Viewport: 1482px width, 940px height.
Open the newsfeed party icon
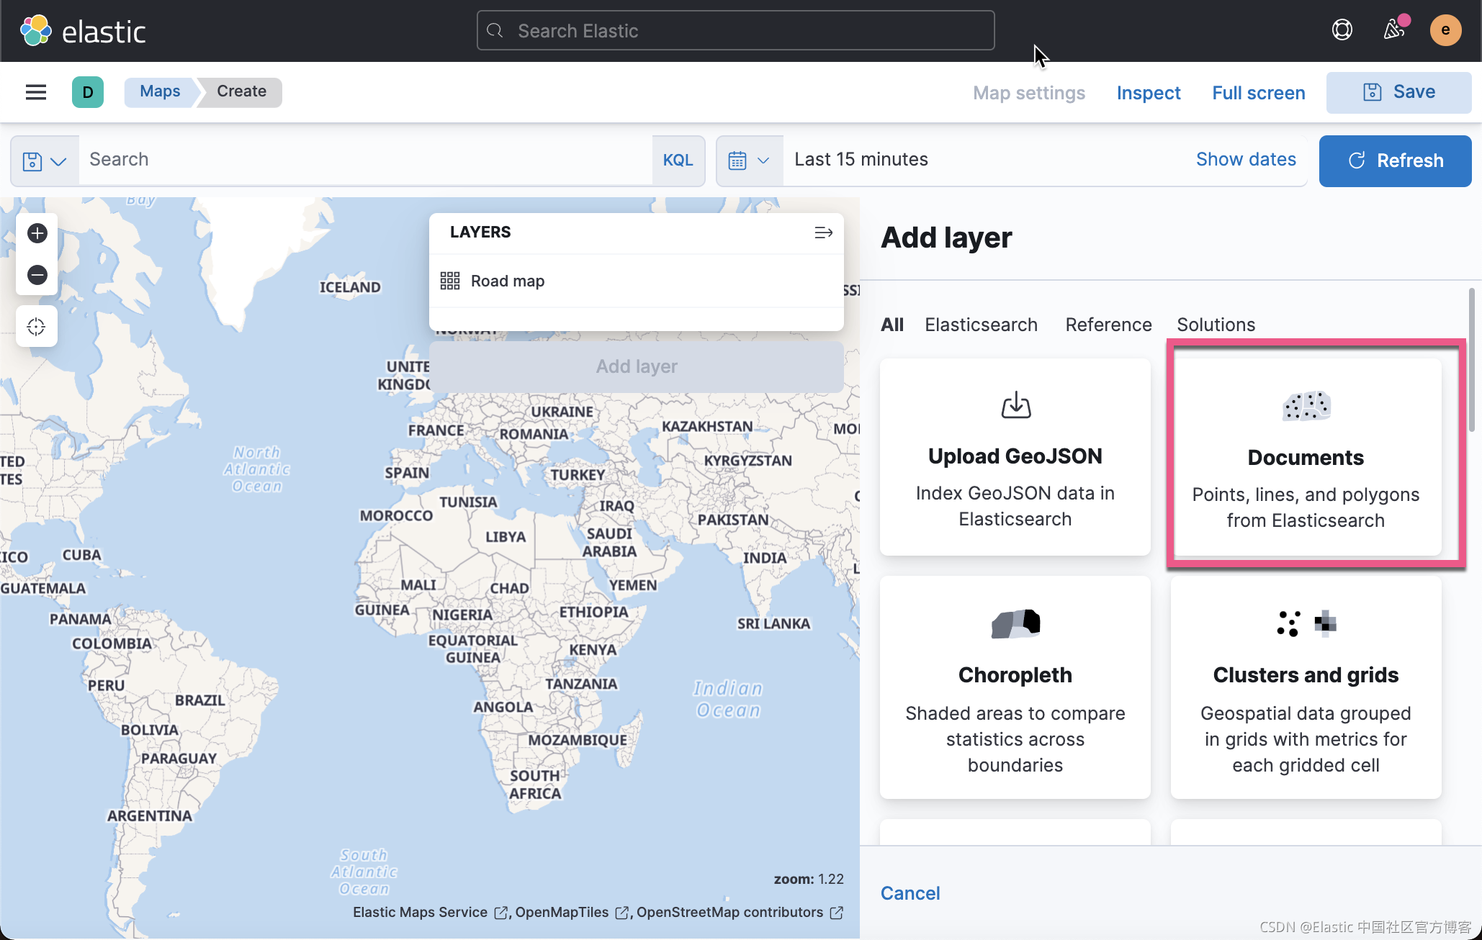coord(1394,30)
